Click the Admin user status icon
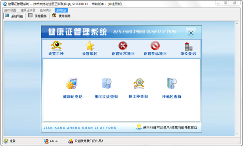This screenshot has height=146, width=243. click(46, 141)
